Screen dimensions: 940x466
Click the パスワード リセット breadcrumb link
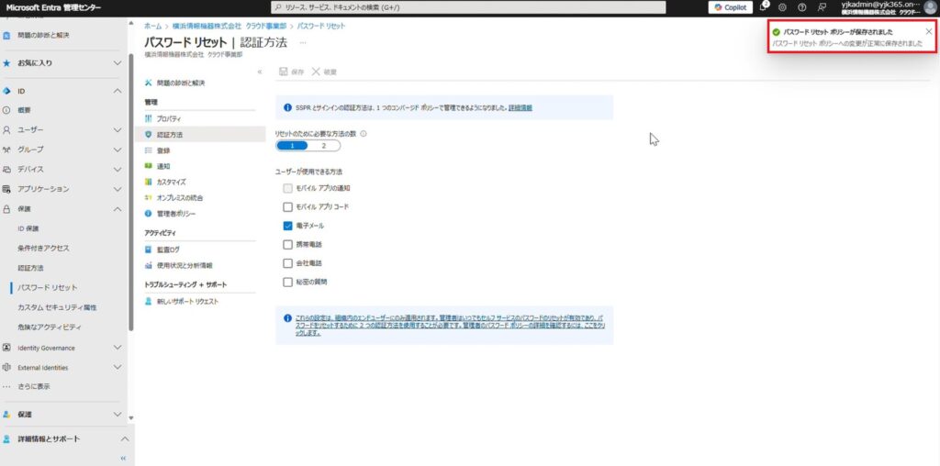point(321,27)
